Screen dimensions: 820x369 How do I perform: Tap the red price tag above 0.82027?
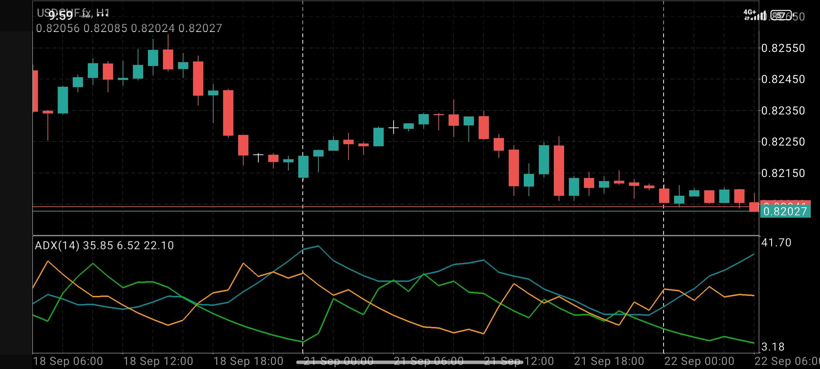785,203
